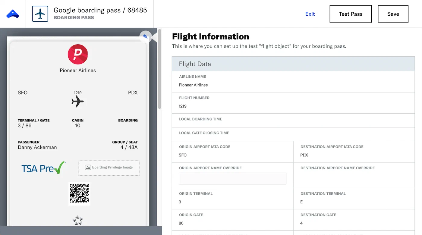
Task: Focus the Origin Airport Name Override input
Action: [232, 178]
